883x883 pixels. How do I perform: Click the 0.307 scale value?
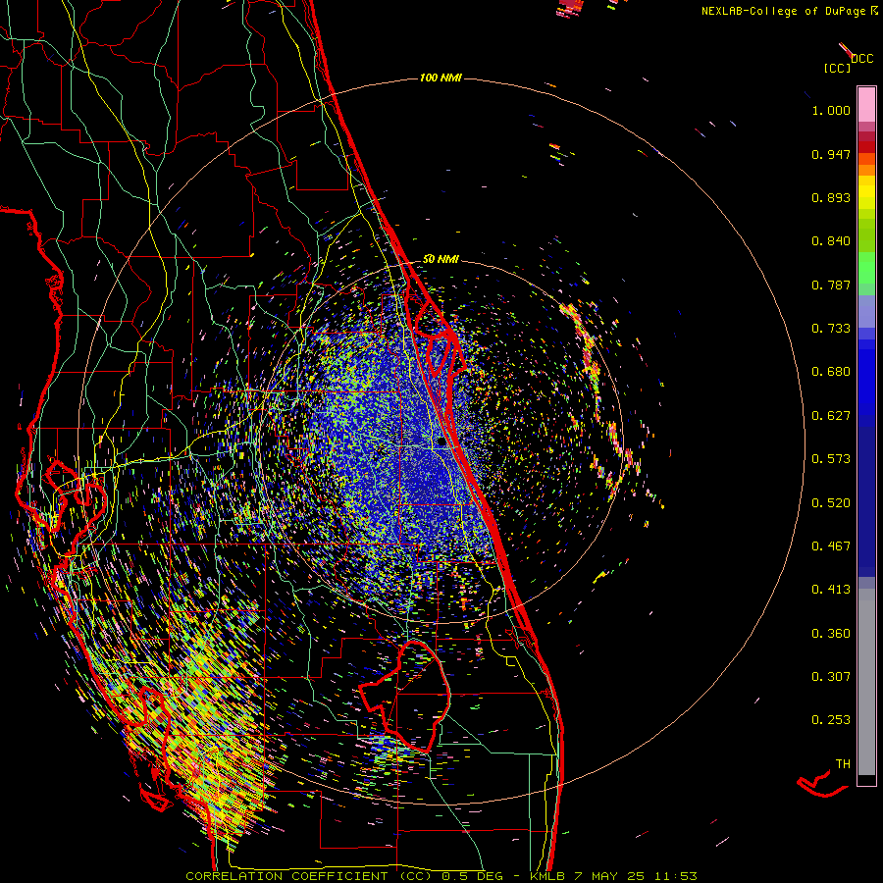click(x=831, y=677)
